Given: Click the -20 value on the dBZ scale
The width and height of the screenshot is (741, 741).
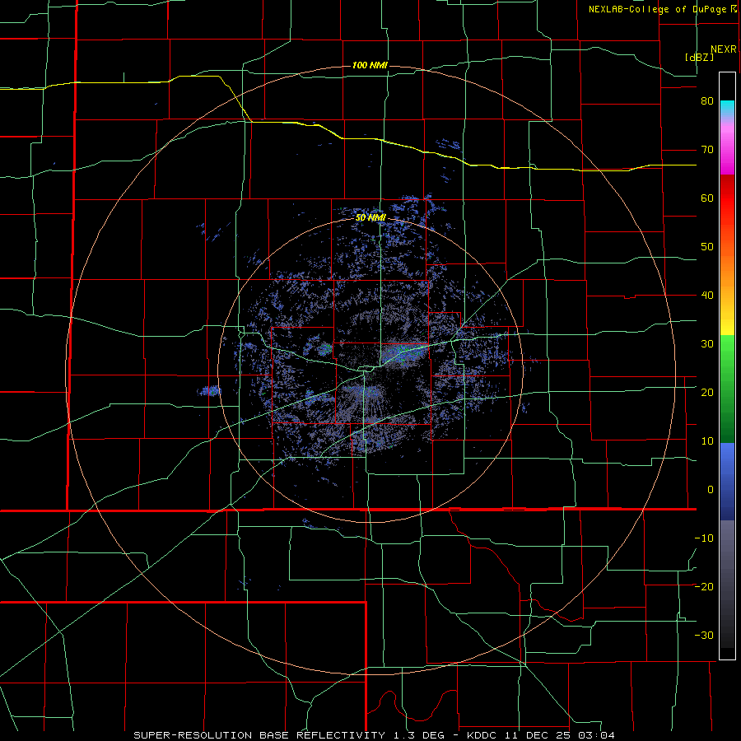Looking at the screenshot, I should point(704,586).
